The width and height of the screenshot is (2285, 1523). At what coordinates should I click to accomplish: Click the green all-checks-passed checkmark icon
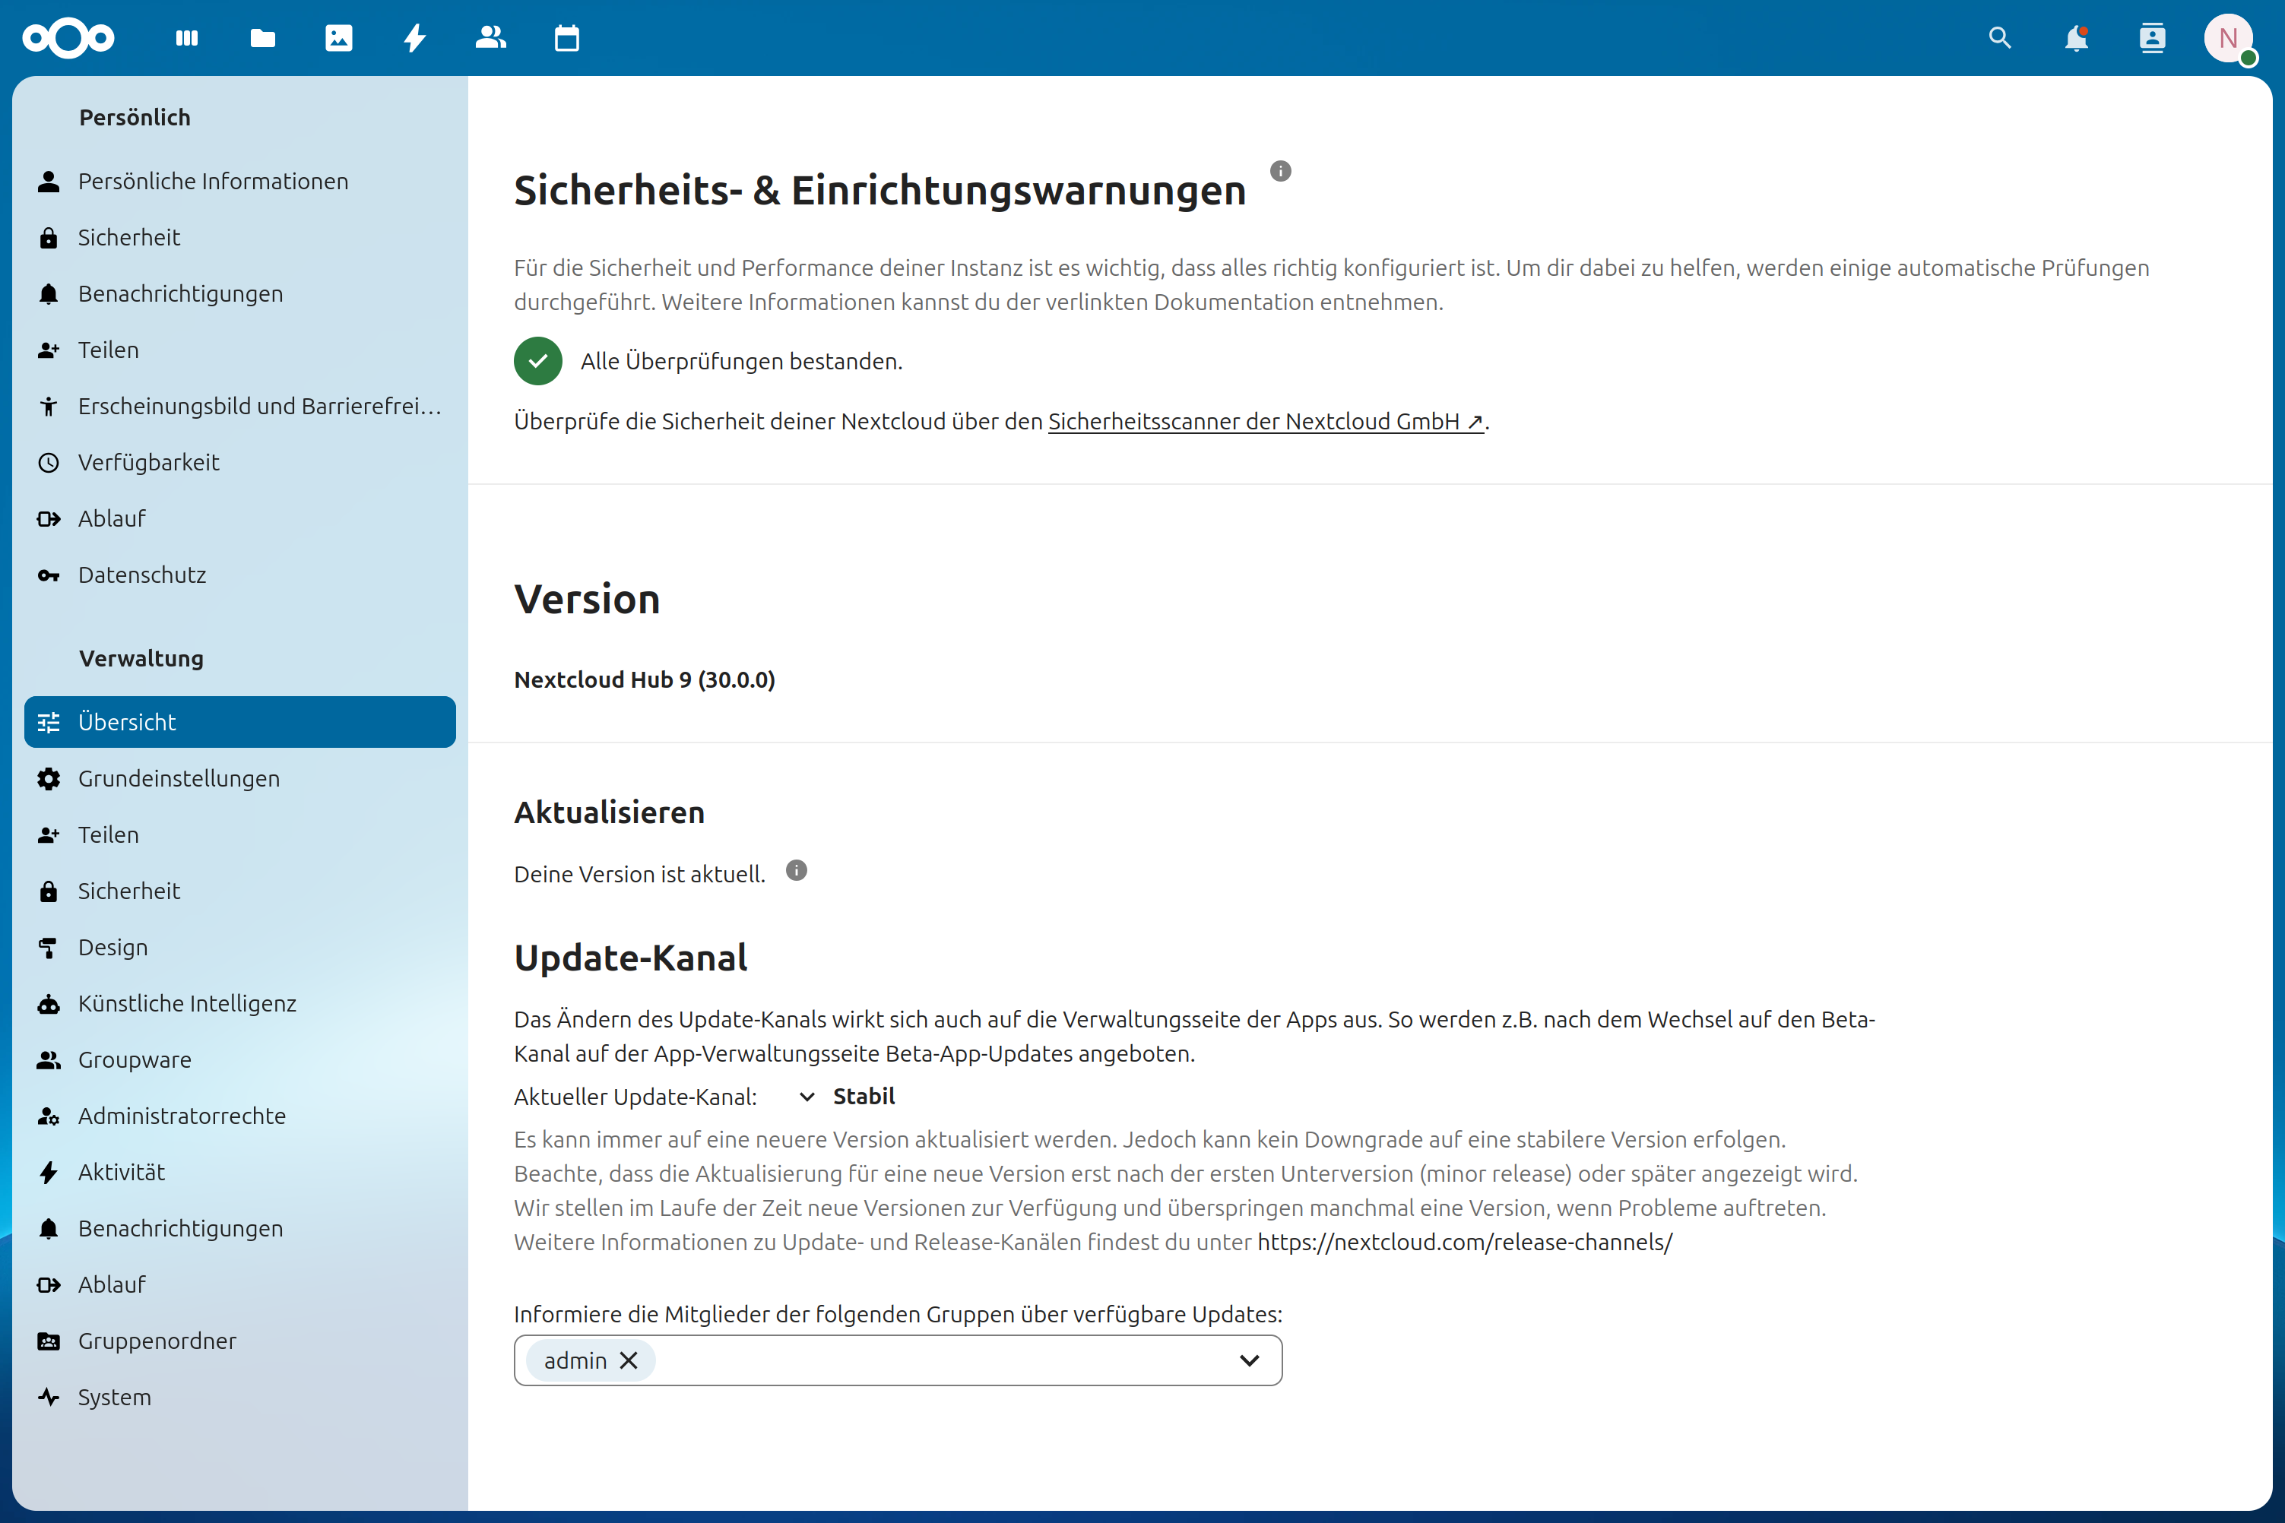pyautogui.click(x=538, y=361)
